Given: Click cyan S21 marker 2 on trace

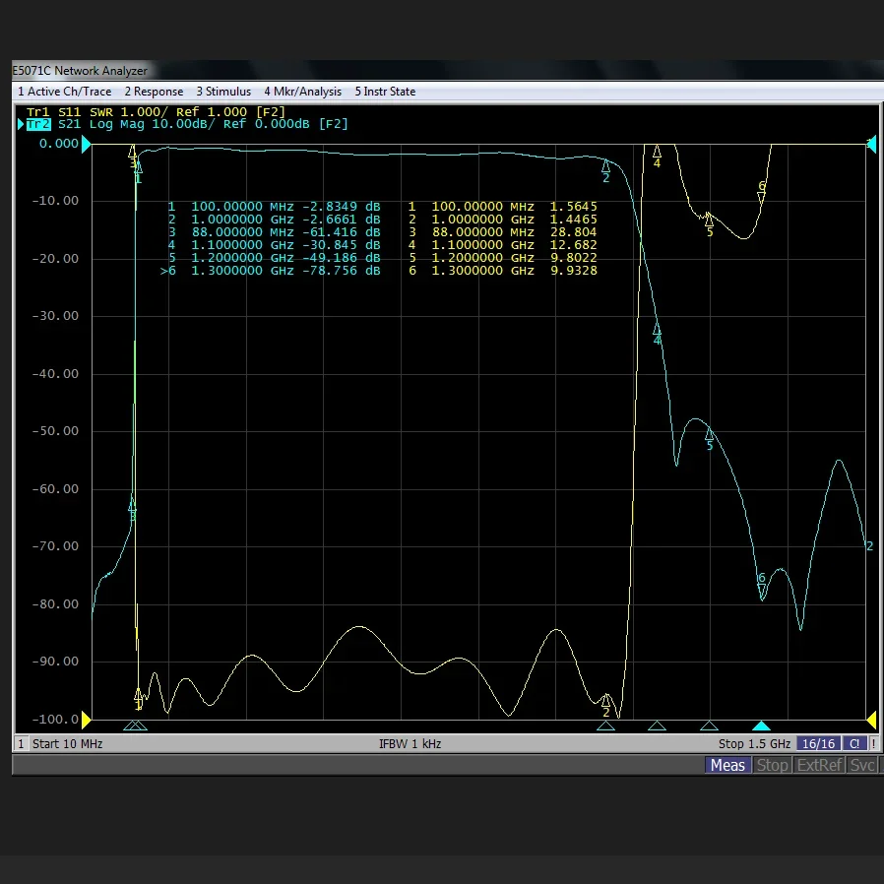Looking at the screenshot, I should [606, 171].
